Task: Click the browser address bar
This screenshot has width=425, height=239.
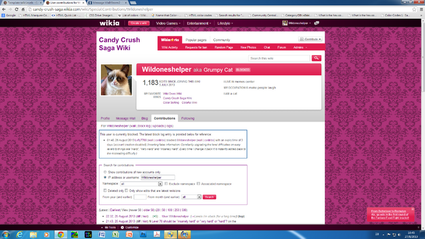Action: [220, 9]
